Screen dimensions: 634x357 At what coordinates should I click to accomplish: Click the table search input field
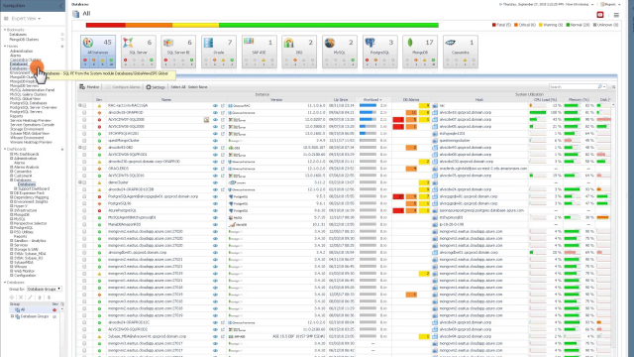(x=573, y=87)
